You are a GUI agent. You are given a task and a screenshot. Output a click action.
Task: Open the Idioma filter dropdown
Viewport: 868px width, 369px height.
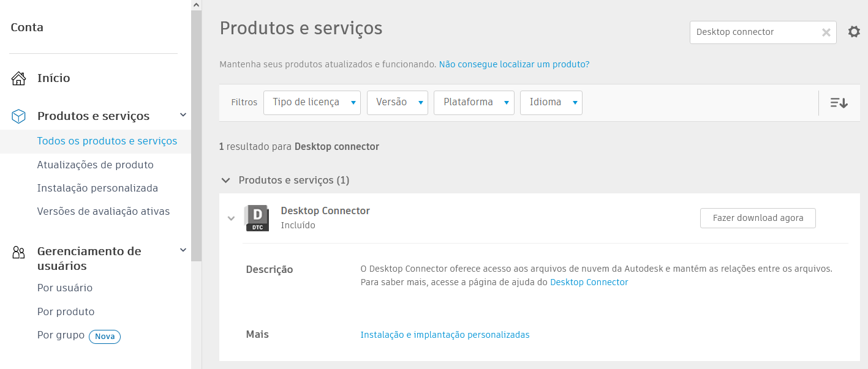(551, 103)
